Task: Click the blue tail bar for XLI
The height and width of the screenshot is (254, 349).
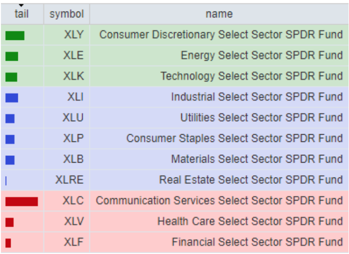Action: [x=12, y=98]
